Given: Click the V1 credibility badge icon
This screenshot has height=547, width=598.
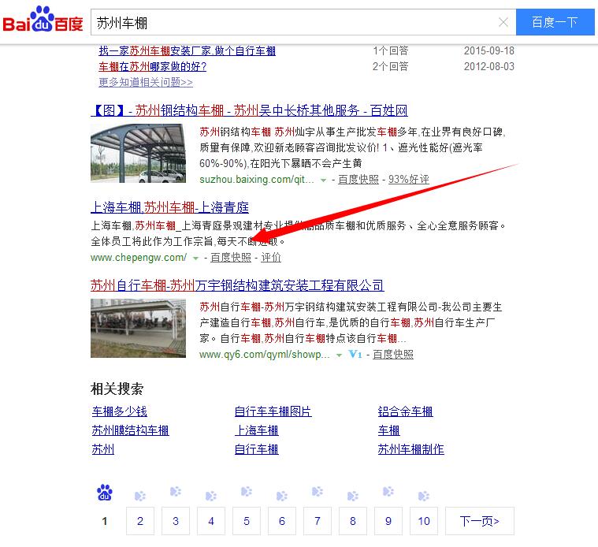Looking at the screenshot, I should 355,355.
